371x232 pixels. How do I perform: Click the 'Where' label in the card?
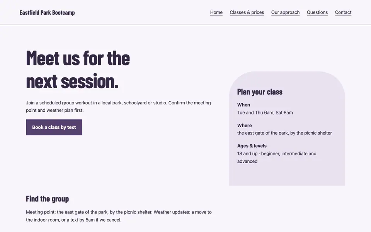coord(244,125)
